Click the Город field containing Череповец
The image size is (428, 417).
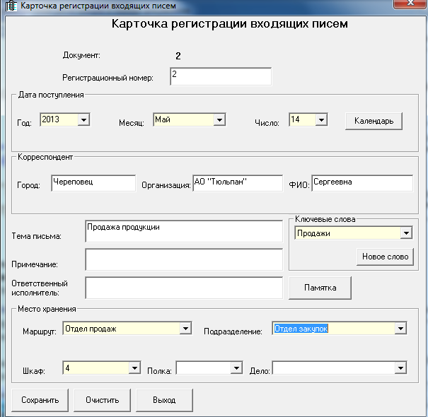(x=93, y=183)
